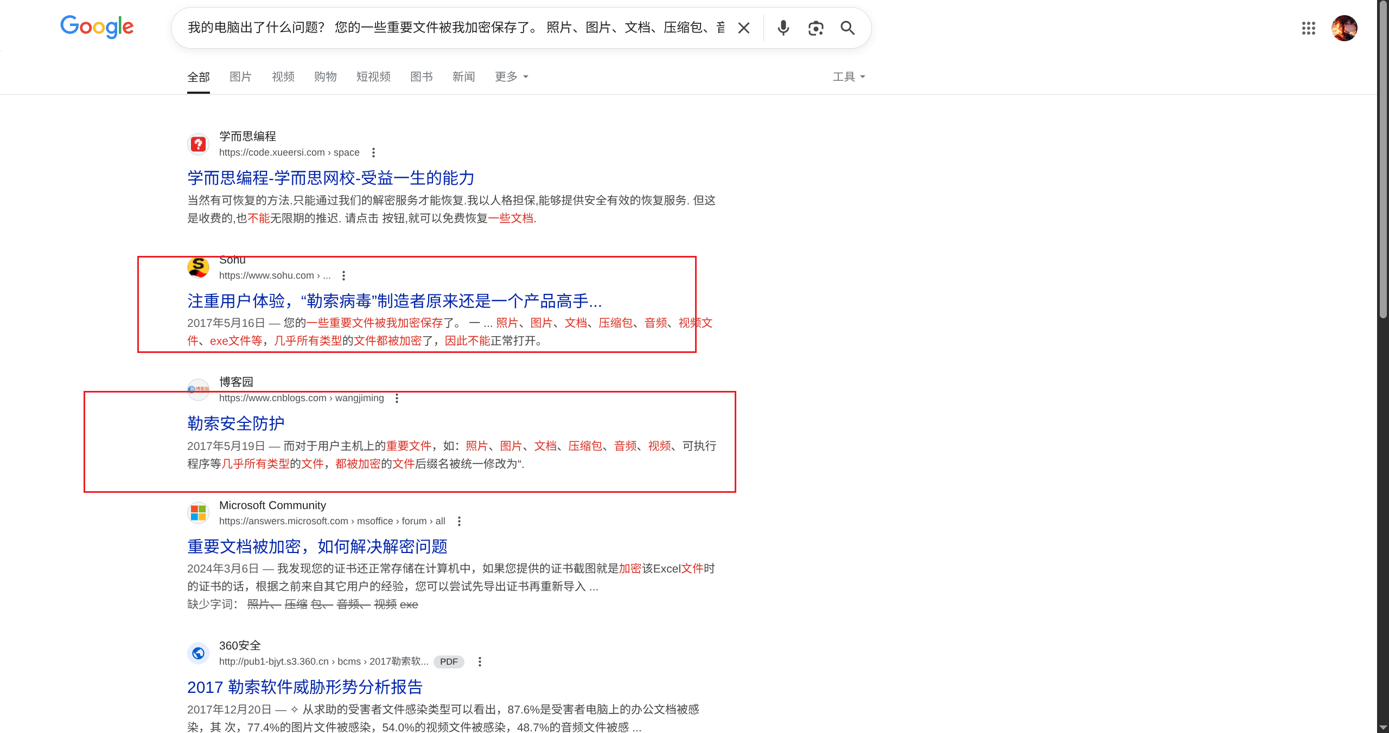Switch to the 新闻 tab

(463, 76)
